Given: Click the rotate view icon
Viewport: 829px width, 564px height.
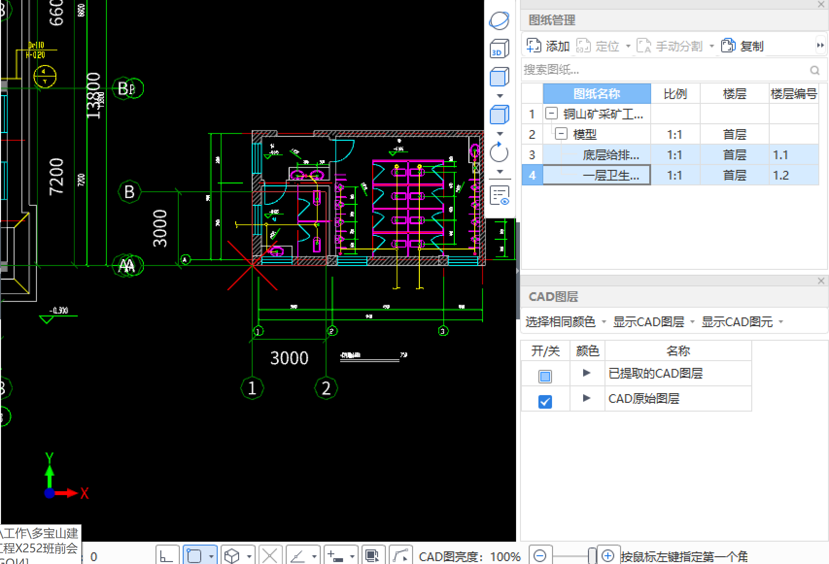Looking at the screenshot, I should click(499, 152).
